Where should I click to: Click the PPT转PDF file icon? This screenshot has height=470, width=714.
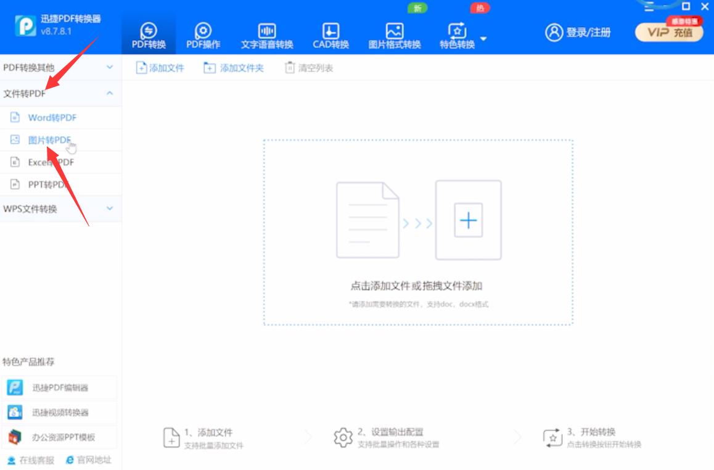15,184
